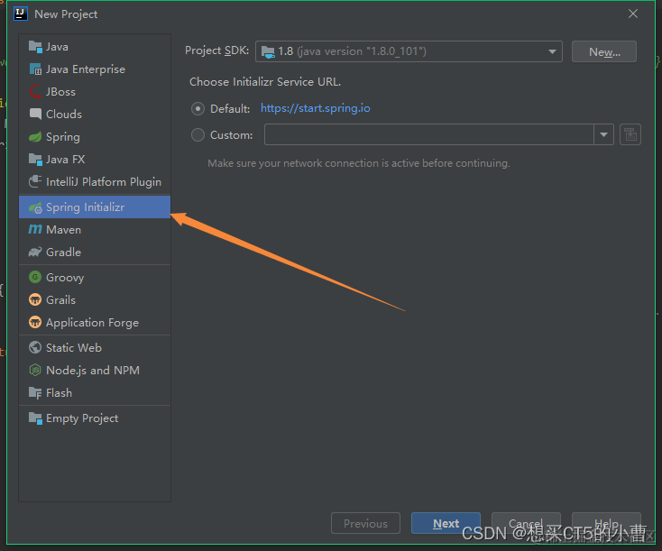Choose the Gradle project type
This screenshot has height=551, width=662.
(x=95, y=253)
